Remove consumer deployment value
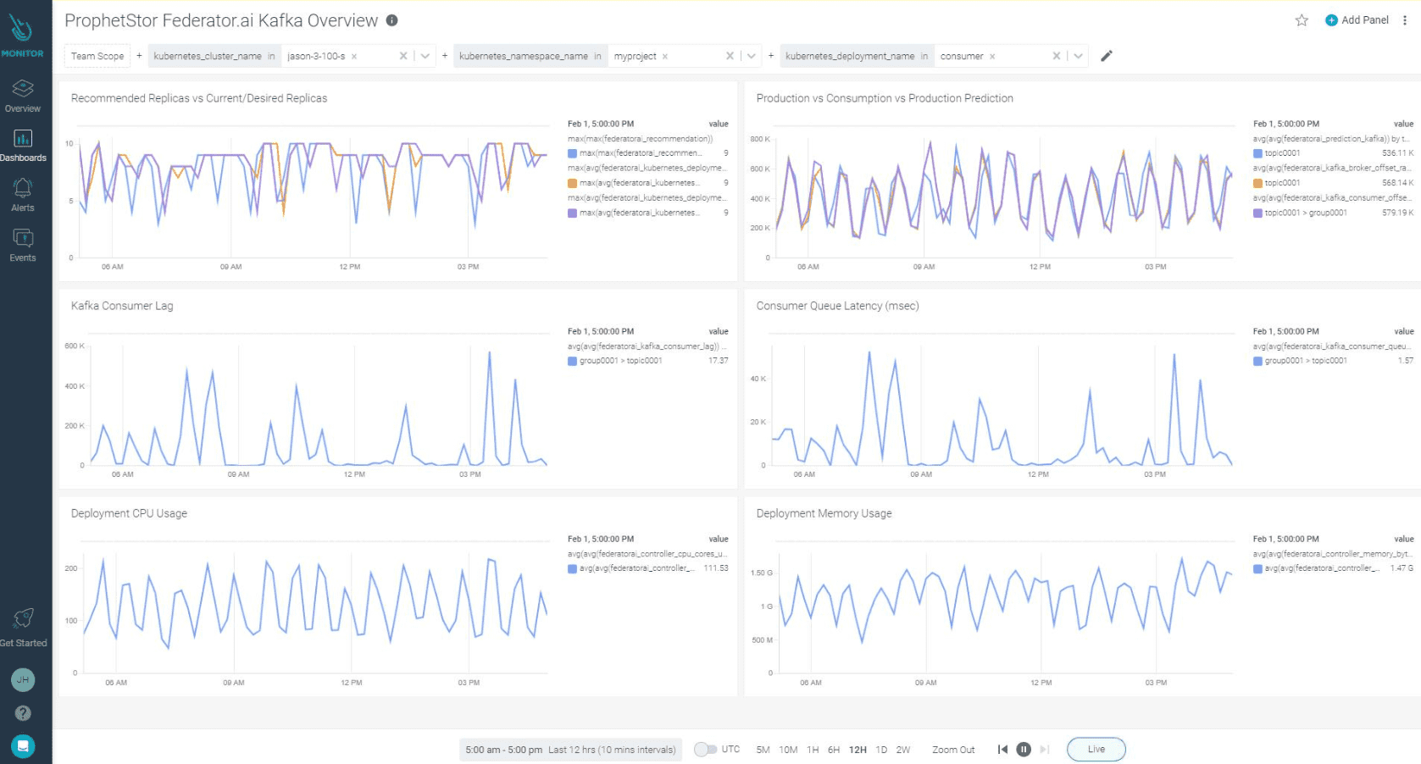Image resolution: width=1421 pixels, height=764 pixels. pos(992,57)
